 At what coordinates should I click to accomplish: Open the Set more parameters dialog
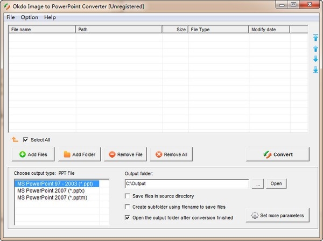pos(278,215)
